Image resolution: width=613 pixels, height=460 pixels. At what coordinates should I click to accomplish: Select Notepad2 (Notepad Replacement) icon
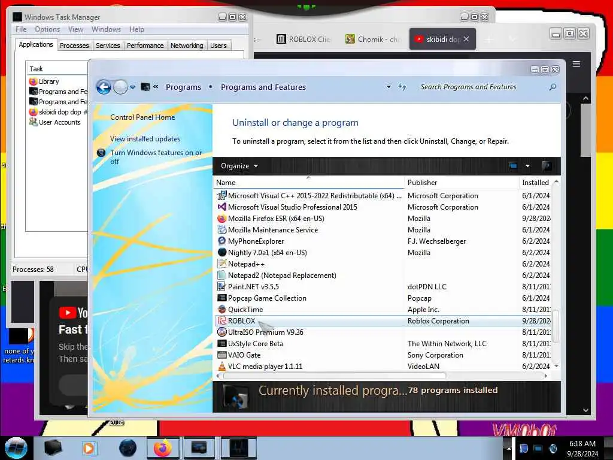point(221,275)
